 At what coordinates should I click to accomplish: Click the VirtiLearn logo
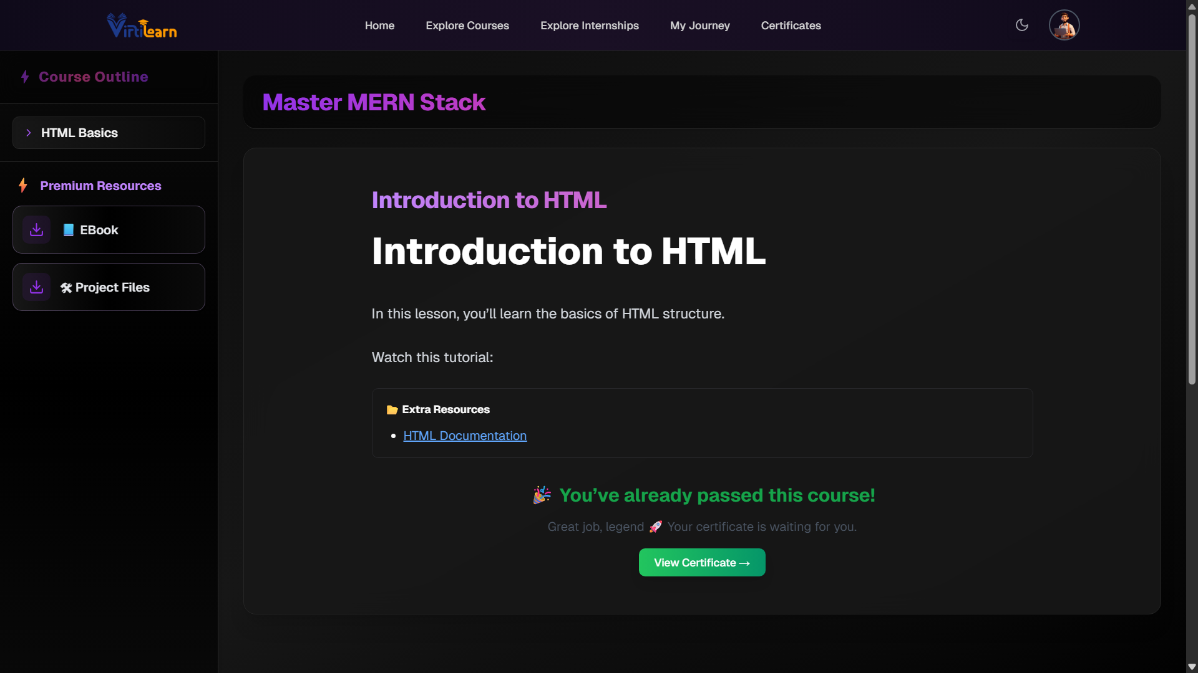[x=142, y=26]
